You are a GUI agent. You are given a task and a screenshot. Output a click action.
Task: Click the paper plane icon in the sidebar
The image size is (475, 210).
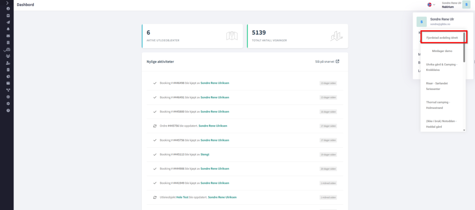[x=8, y=22]
